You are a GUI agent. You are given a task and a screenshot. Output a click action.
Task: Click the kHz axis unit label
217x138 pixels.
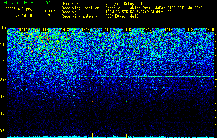3,28
